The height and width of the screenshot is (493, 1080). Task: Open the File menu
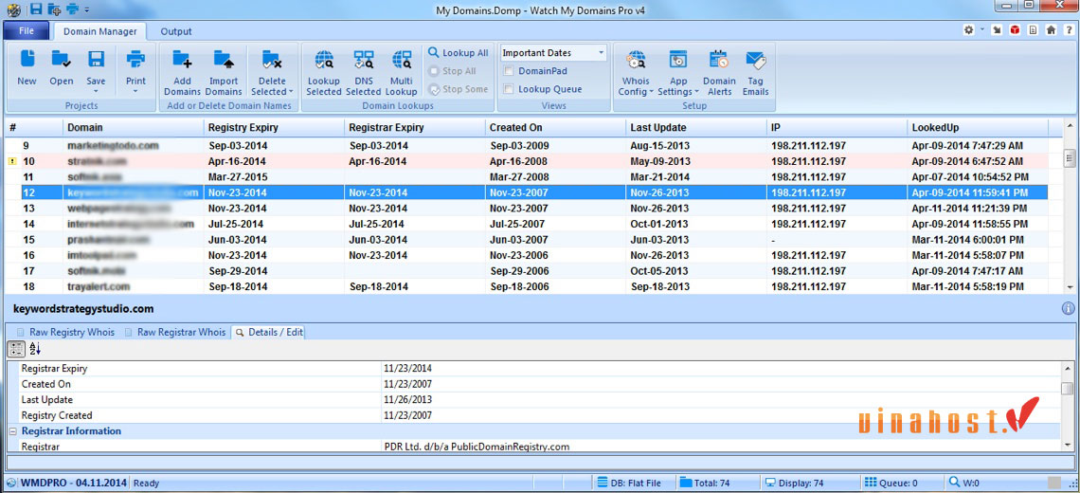(27, 31)
